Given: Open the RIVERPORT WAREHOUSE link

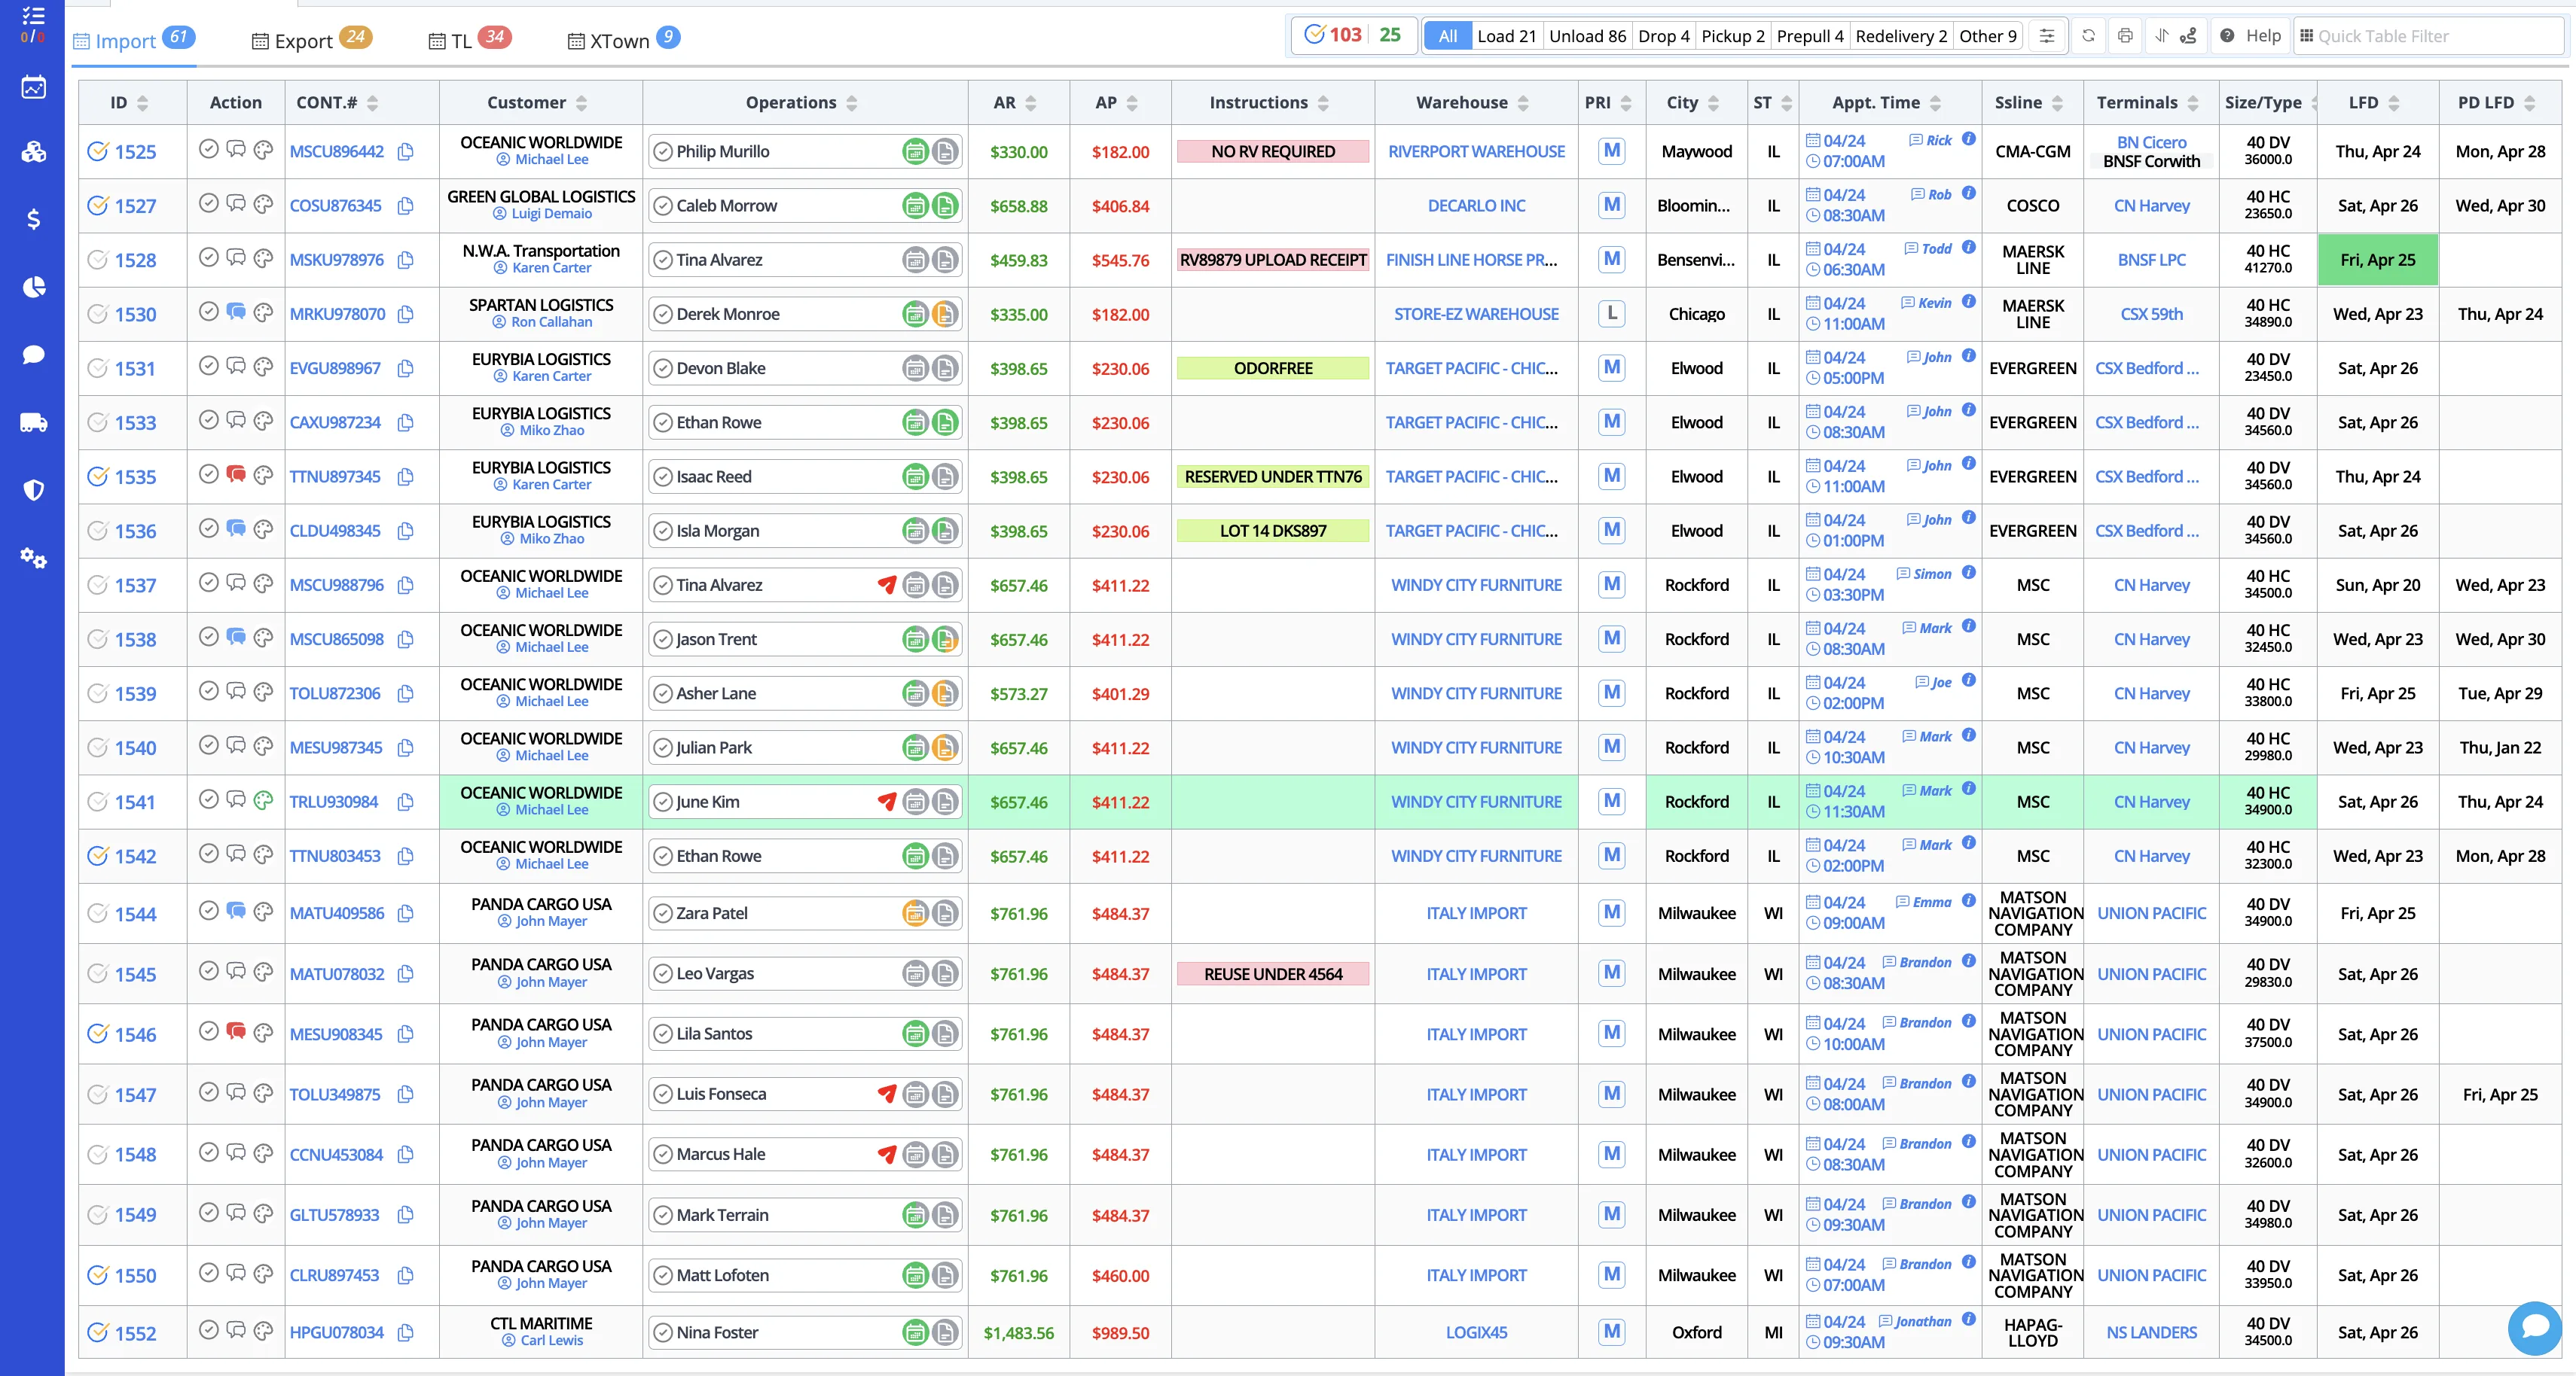Looking at the screenshot, I should pyautogui.click(x=1476, y=152).
